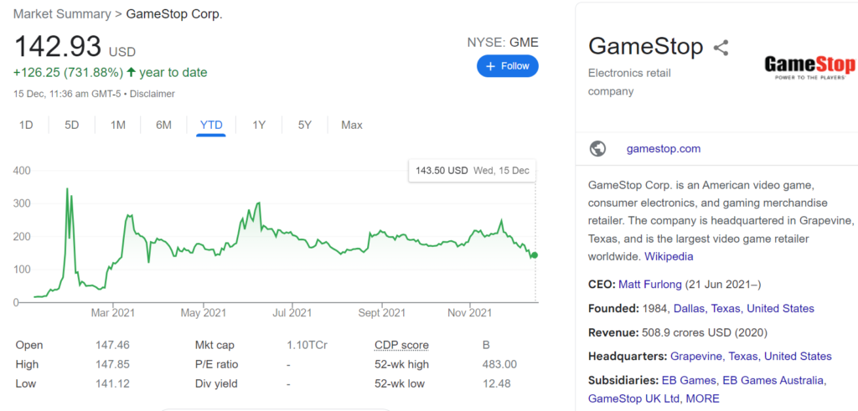This screenshot has width=858, height=411.
Task: Click the +126.25 (731.88%) change text
Action: [69, 73]
